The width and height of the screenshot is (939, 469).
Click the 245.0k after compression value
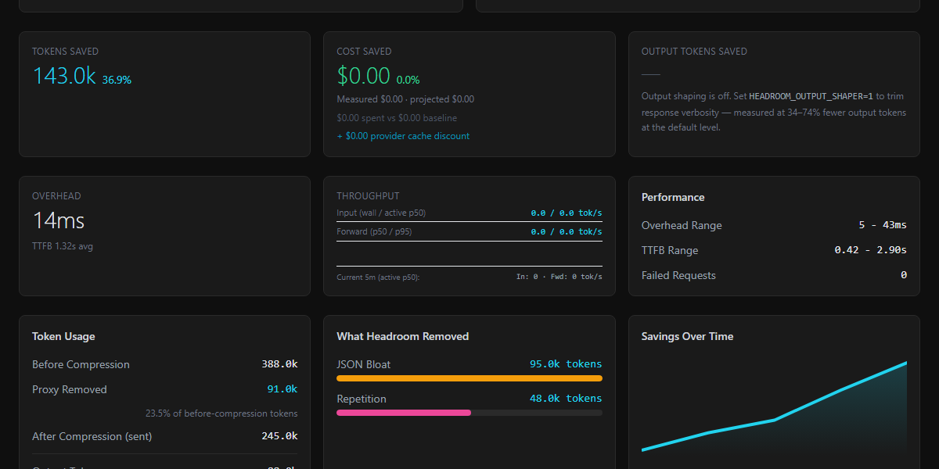coord(279,436)
